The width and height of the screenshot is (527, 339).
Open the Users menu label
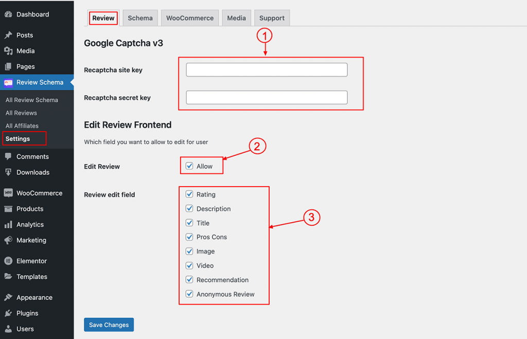[25, 329]
